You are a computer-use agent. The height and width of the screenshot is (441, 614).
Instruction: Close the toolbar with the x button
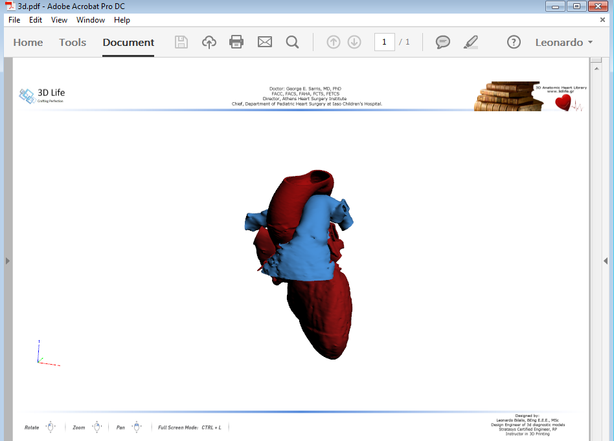(602, 19)
